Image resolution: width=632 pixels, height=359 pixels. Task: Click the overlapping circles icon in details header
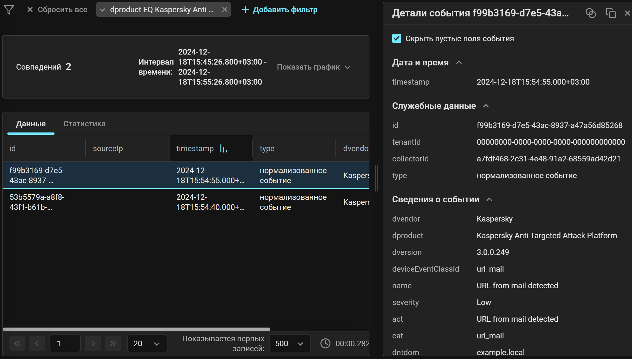591,13
